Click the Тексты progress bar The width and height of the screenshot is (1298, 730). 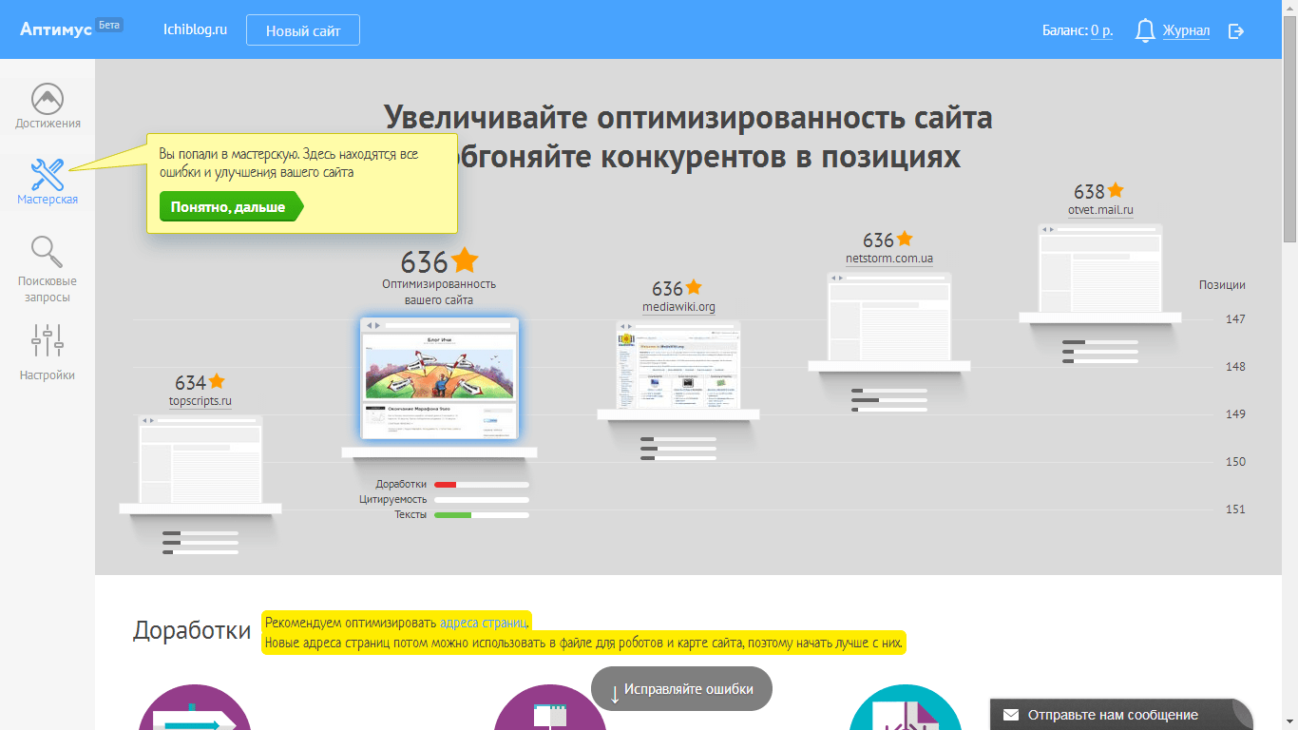pos(482,515)
